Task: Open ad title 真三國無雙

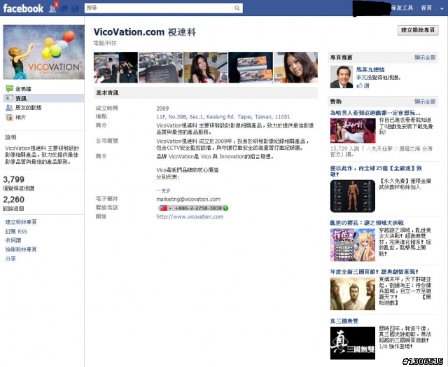Action: [x=344, y=321]
